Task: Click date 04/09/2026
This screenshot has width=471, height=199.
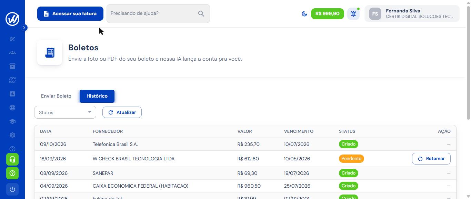Action: [54, 186]
